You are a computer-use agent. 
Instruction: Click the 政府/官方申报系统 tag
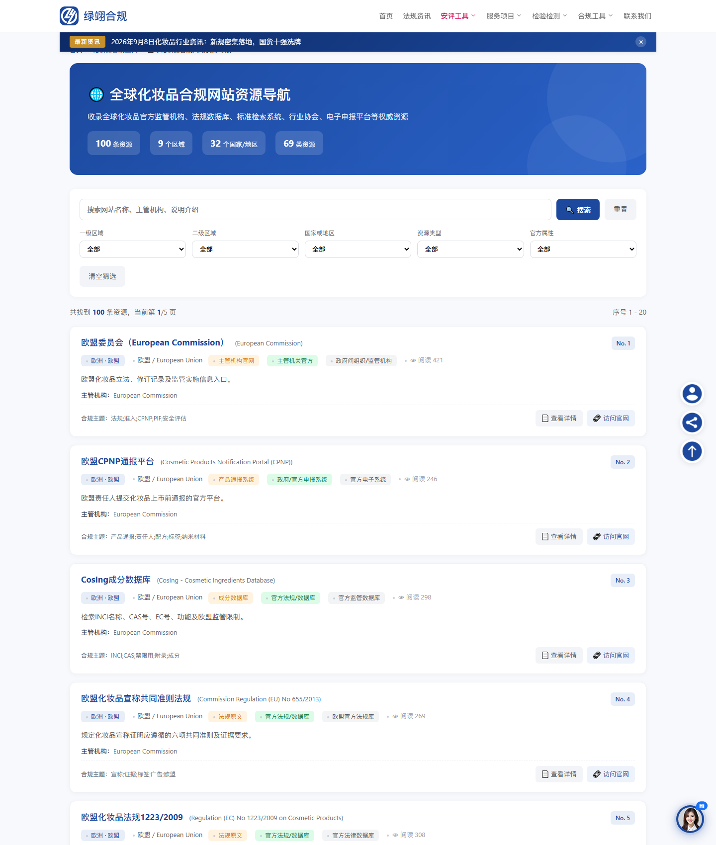(x=299, y=480)
